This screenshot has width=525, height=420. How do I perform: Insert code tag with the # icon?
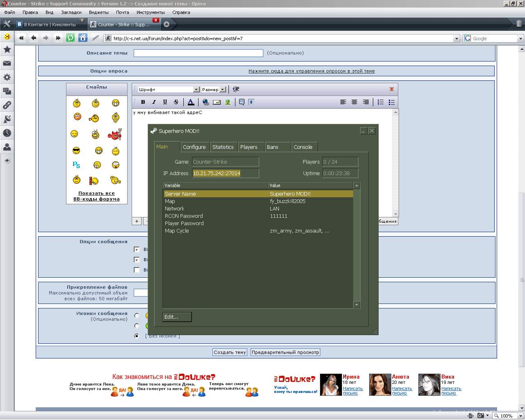pyautogui.click(x=251, y=102)
